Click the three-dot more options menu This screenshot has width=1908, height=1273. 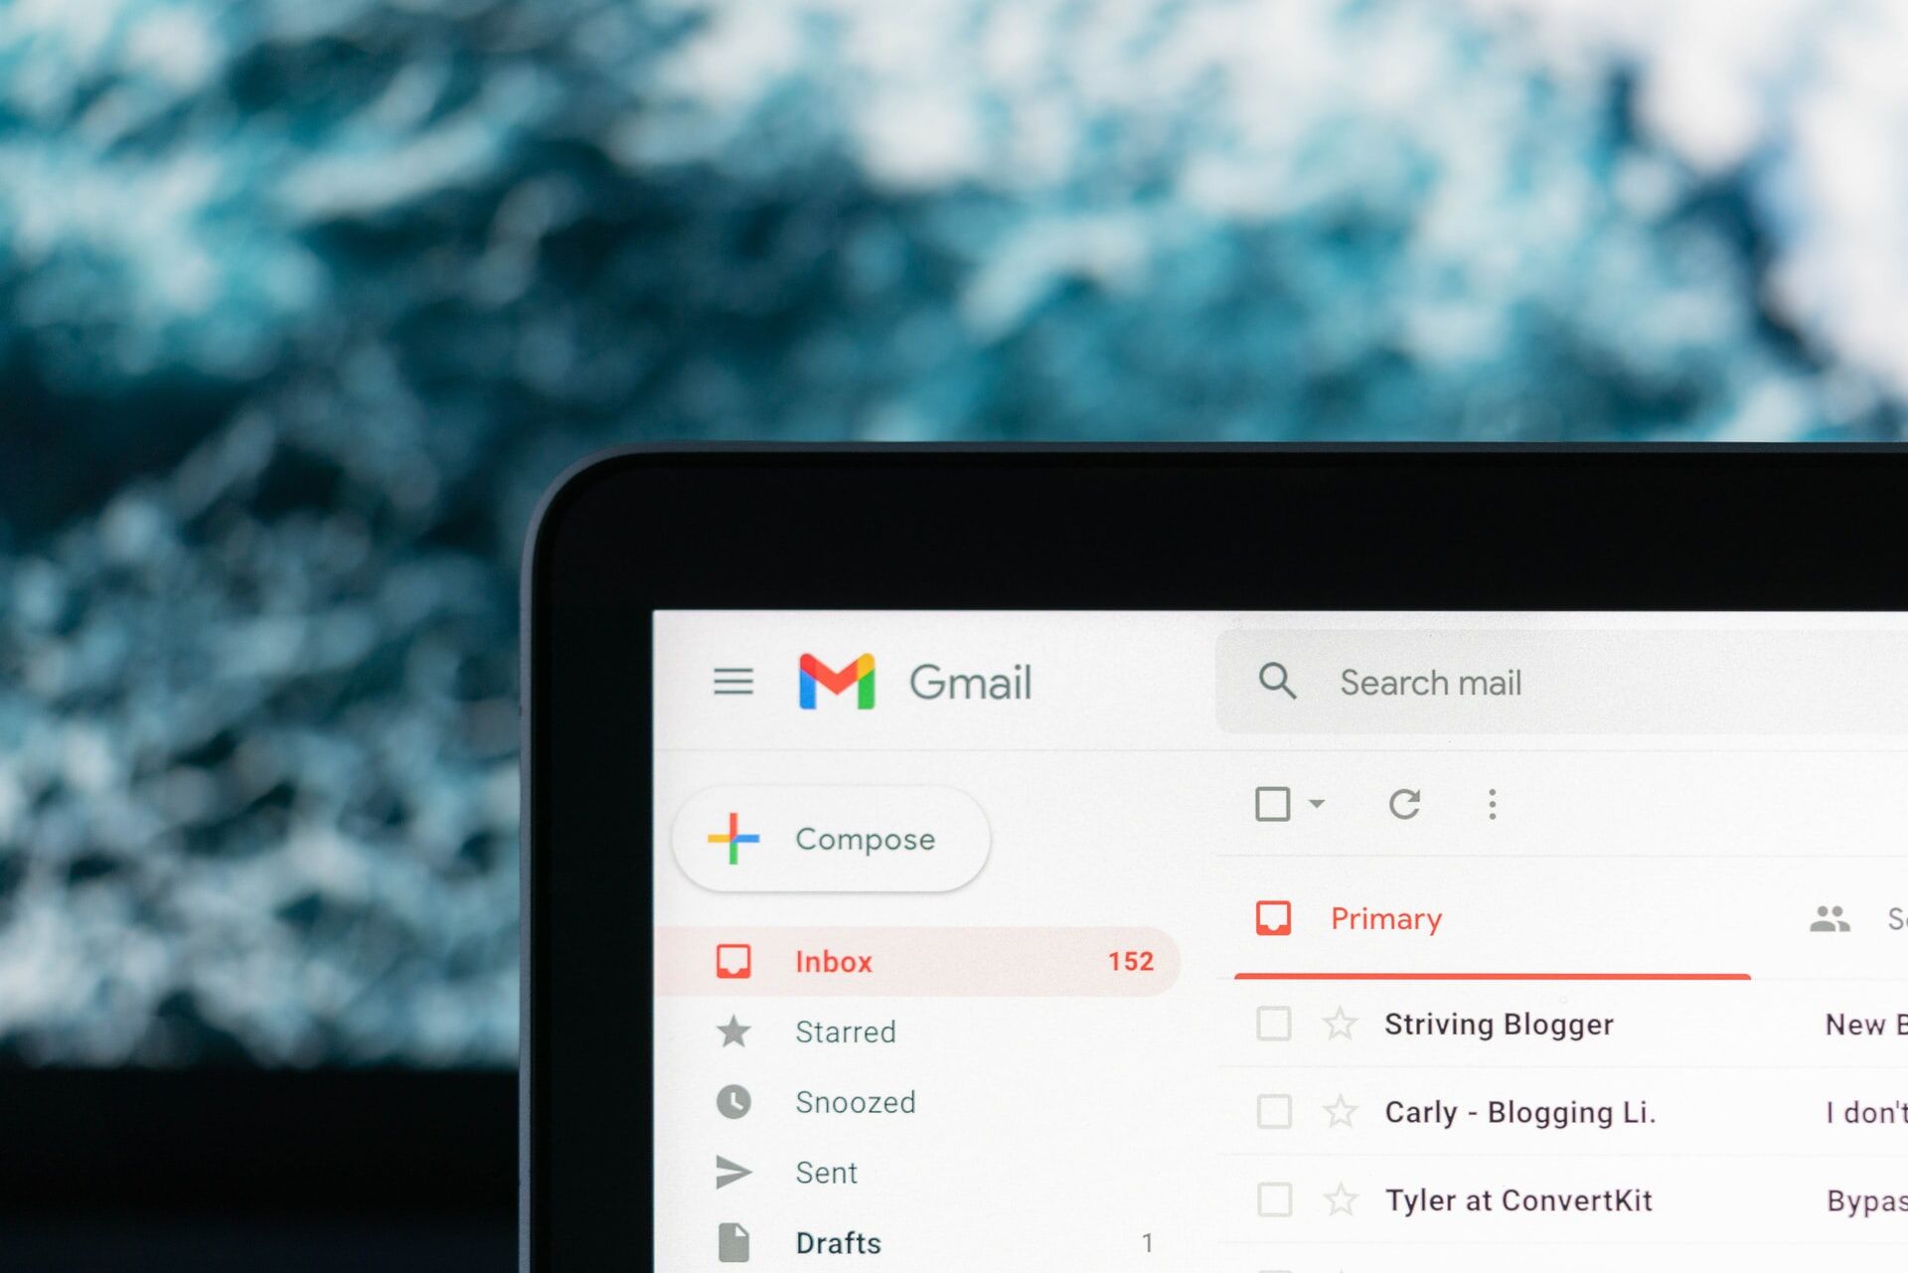(x=1494, y=804)
